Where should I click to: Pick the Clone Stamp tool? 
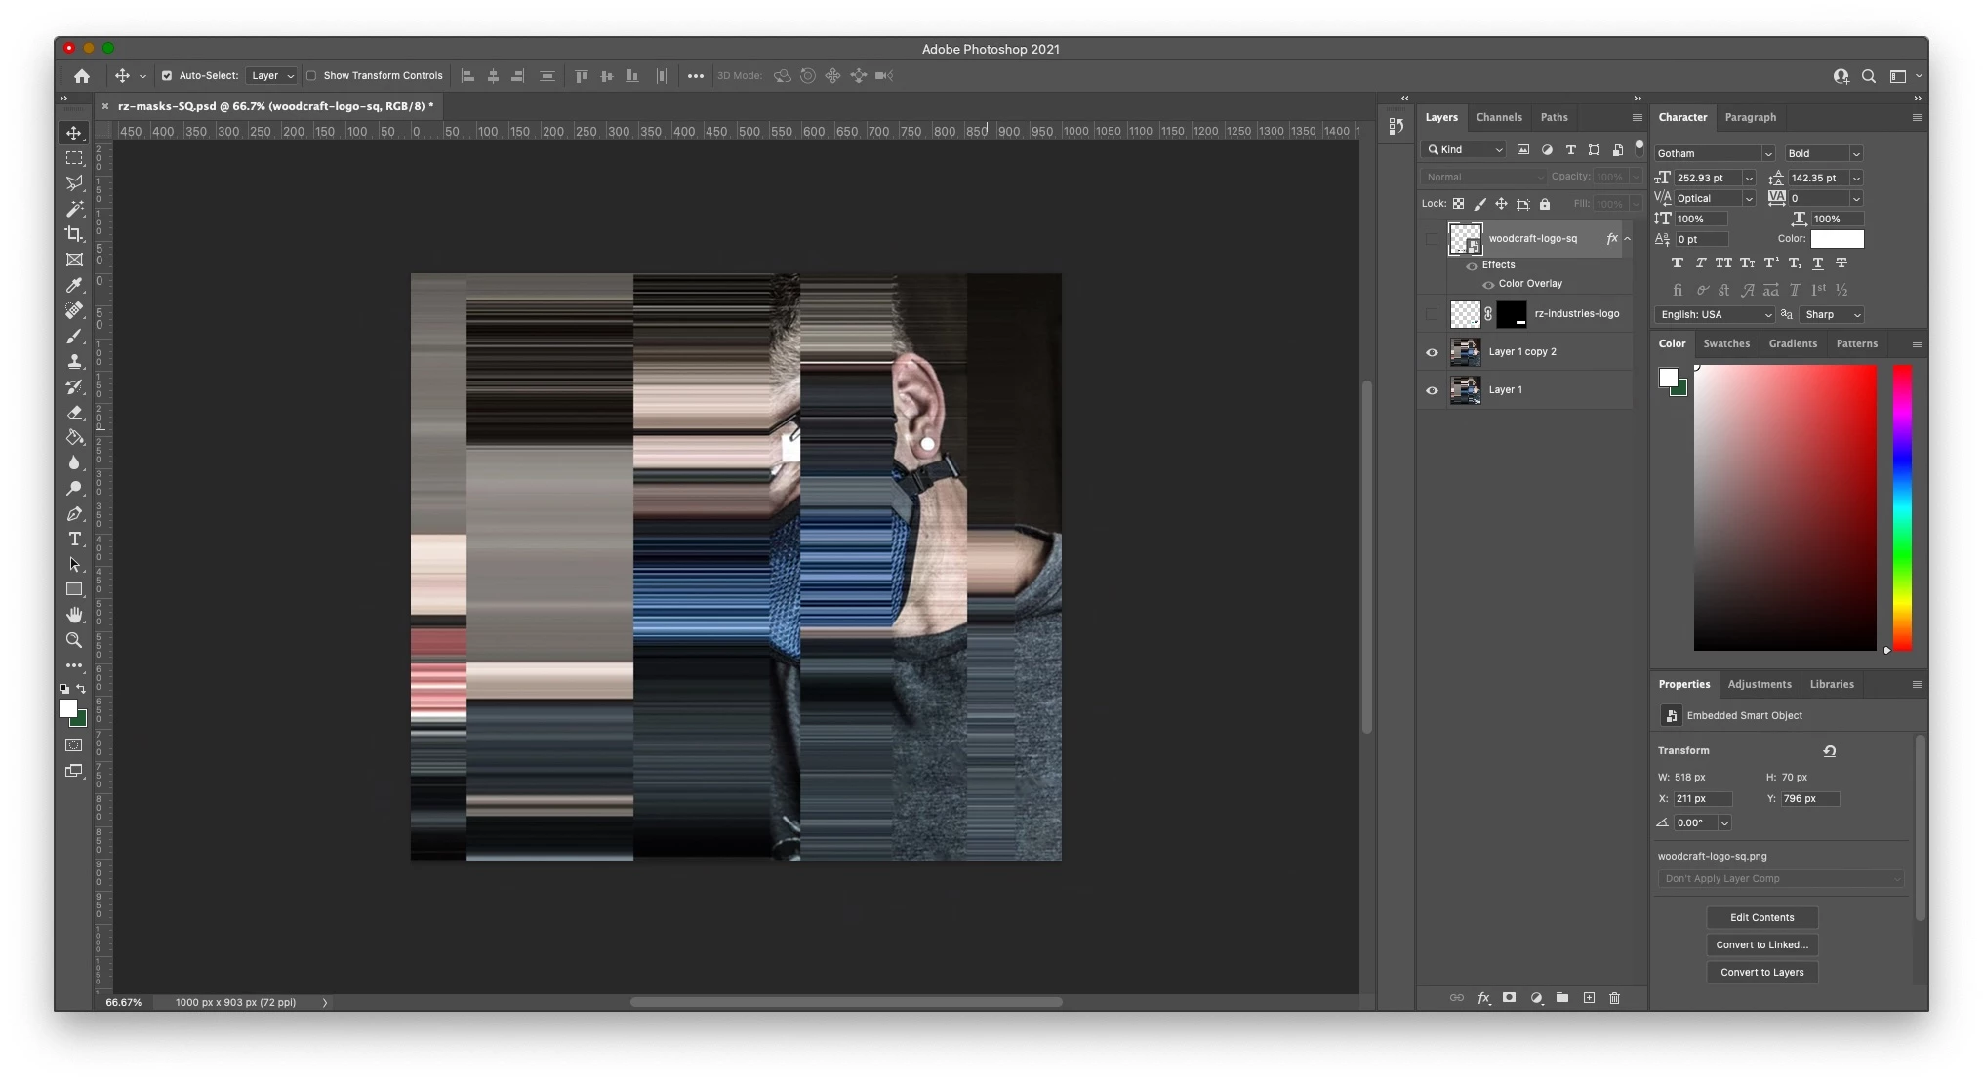pyautogui.click(x=74, y=361)
